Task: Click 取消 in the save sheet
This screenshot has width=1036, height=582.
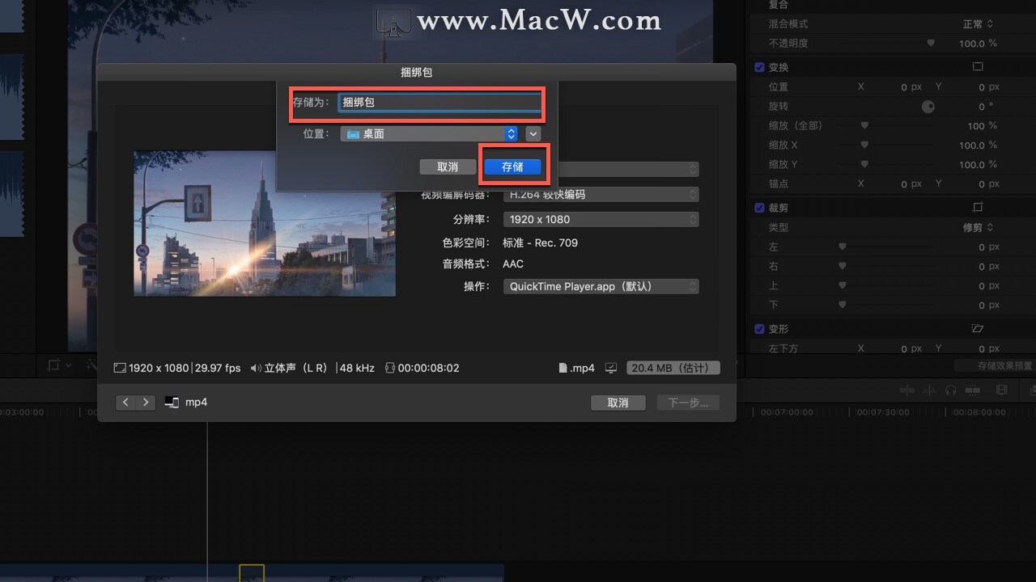Action: click(448, 167)
